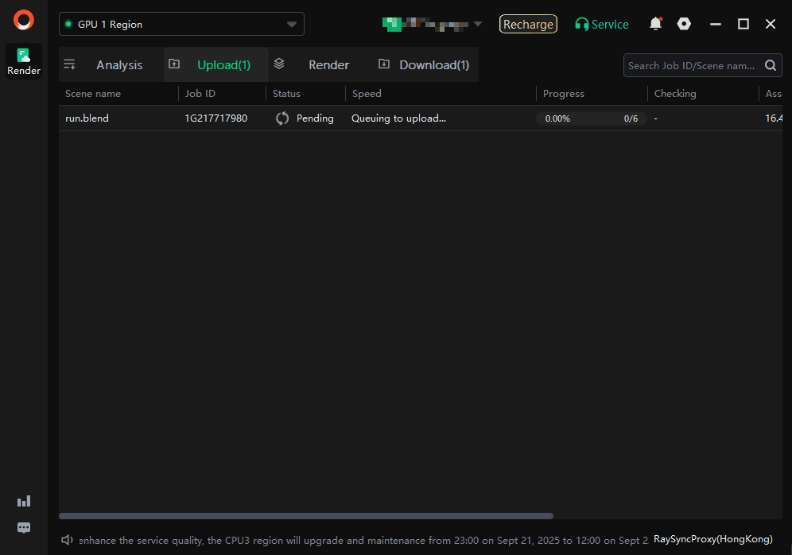Open the statistics chart icon
The height and width of the screenshot is (555, 792).
pyautogui.click(x=24, y=501)
